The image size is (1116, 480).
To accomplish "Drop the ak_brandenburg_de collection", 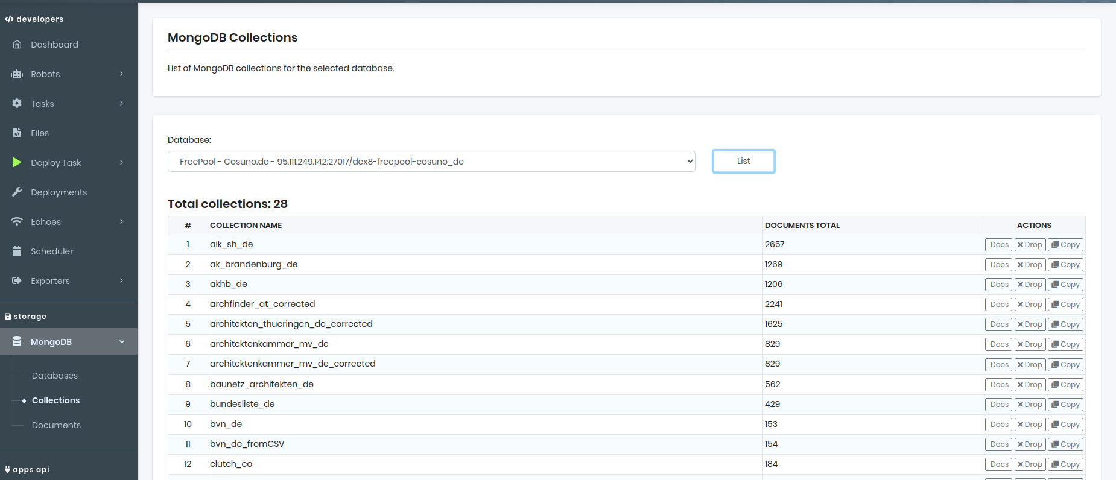I will click(x=1030, y=265).
